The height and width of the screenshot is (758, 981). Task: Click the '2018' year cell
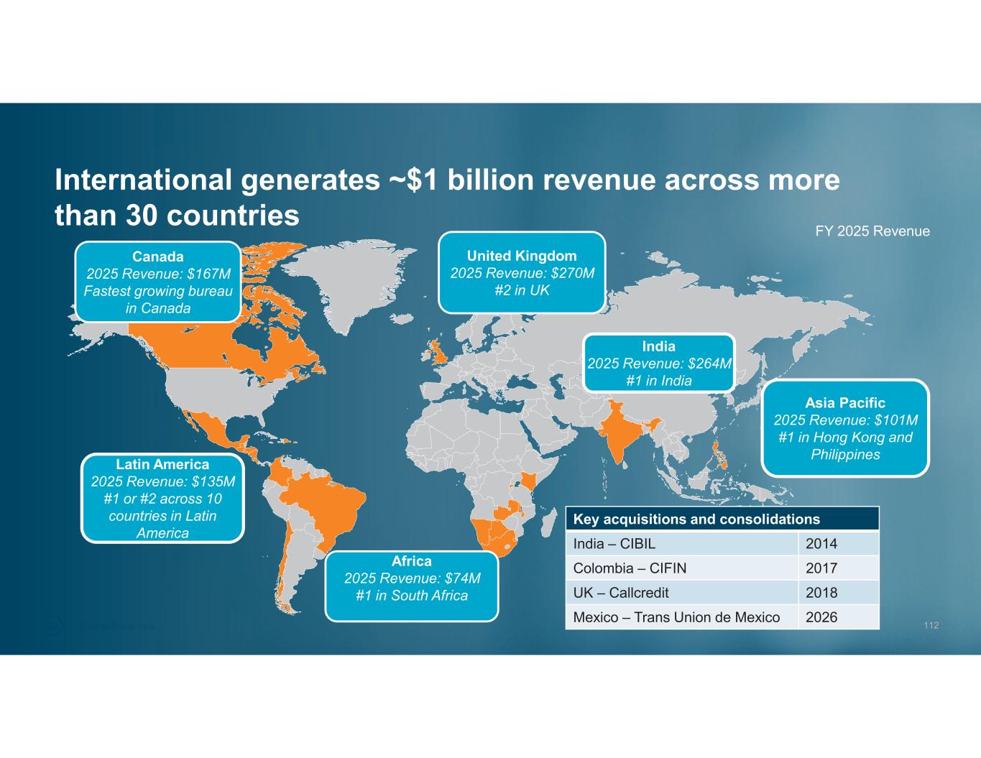[x=839, y=593]
